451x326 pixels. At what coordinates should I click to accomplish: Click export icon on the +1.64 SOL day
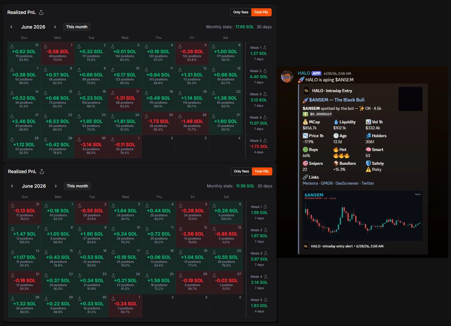(x=114, y=206)
